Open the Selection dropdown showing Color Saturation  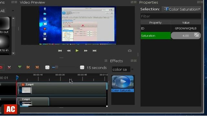(x=181, y=9)
